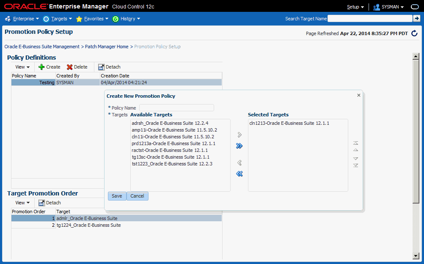424x264 pixels.
Task: Click the page scrollbar up arrow
Action: point(416,56)
